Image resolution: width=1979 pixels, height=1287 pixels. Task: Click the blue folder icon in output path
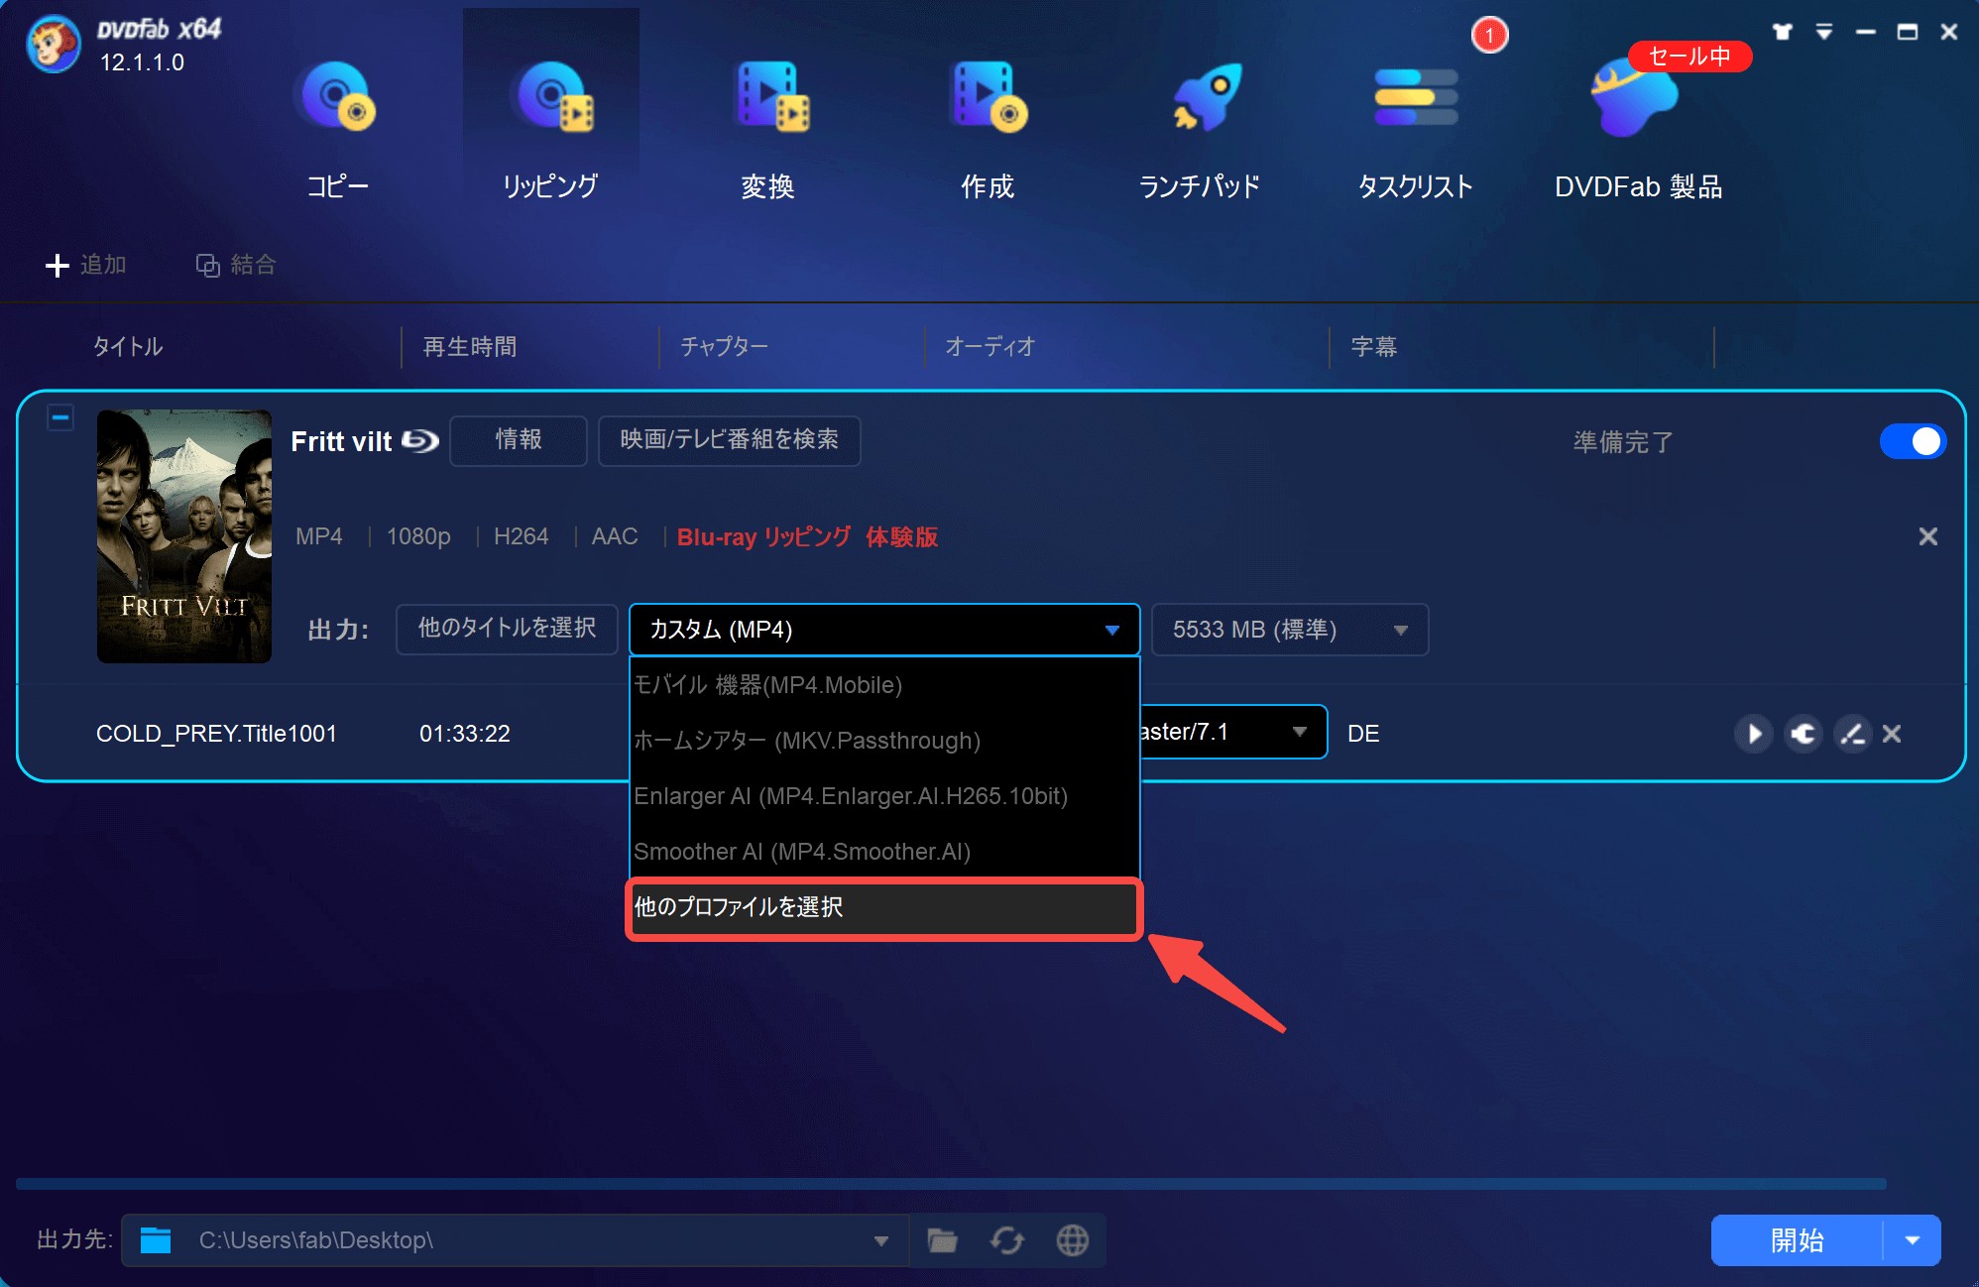click(x=156, y=1240)
